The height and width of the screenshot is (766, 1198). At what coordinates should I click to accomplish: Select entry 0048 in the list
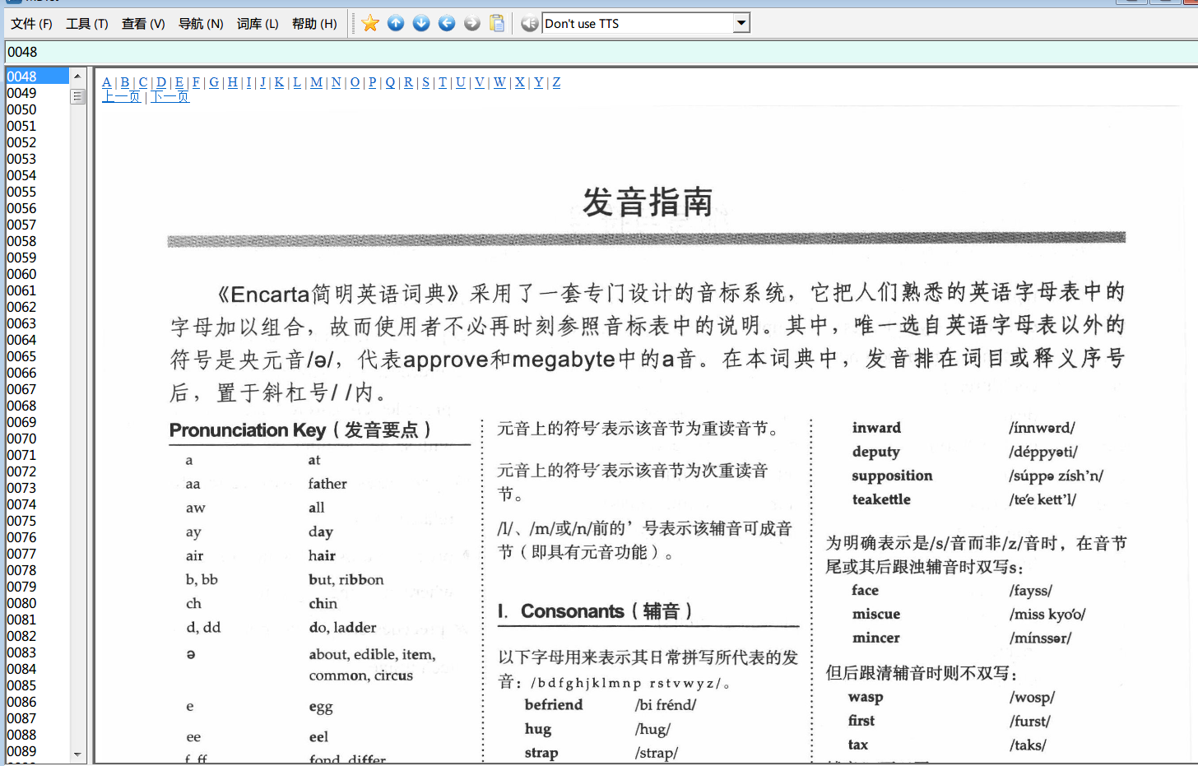click(37, 77)
